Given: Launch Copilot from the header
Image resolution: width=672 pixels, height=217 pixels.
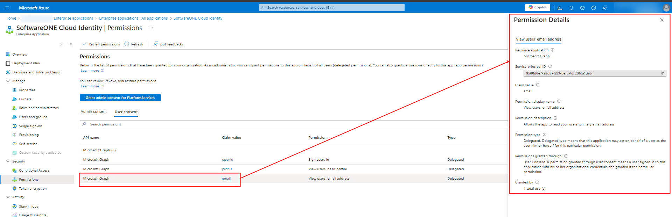Looking at the screenshot, I should (x=537, y=7).
